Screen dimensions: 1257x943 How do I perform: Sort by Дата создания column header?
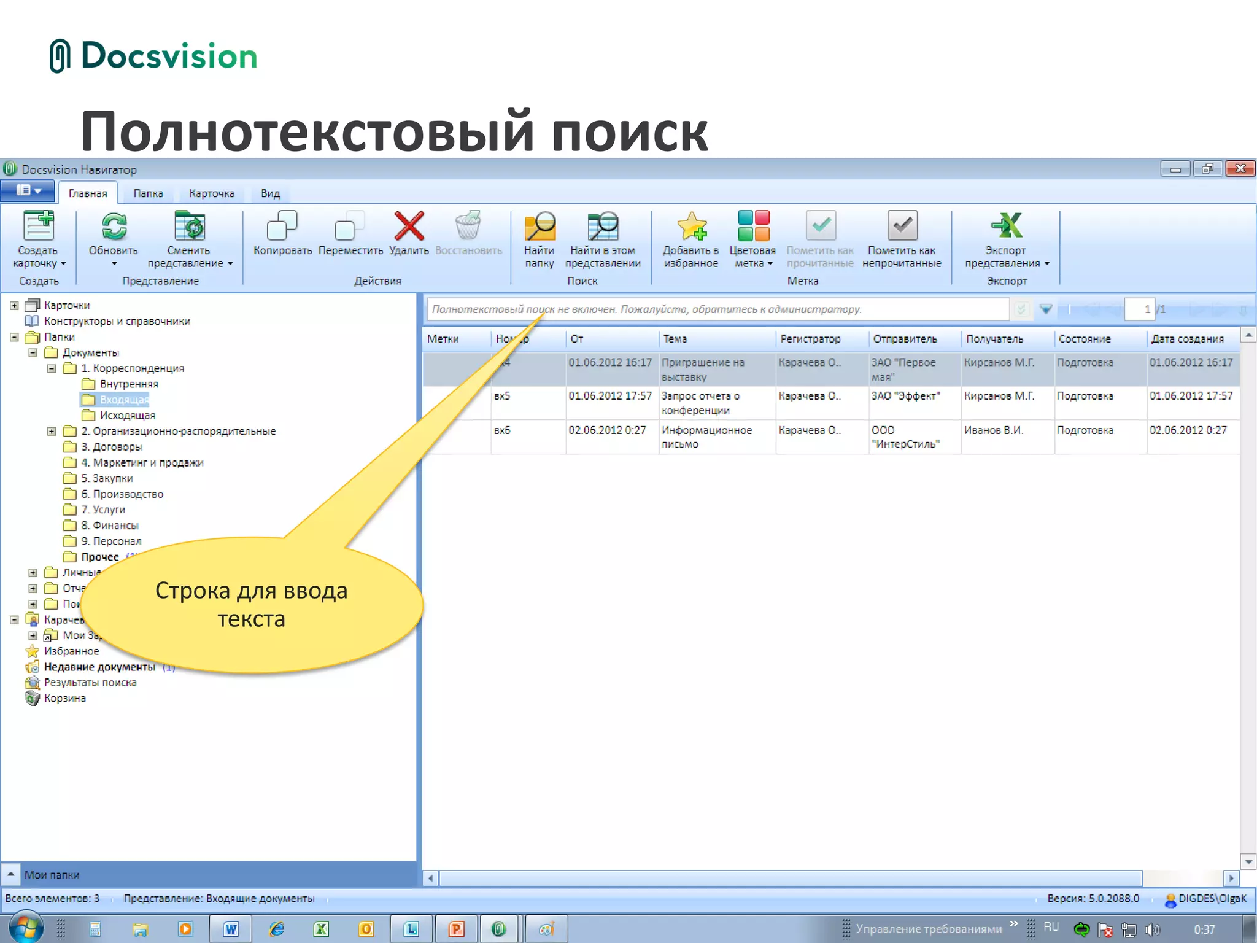(x=1193, y=339)
